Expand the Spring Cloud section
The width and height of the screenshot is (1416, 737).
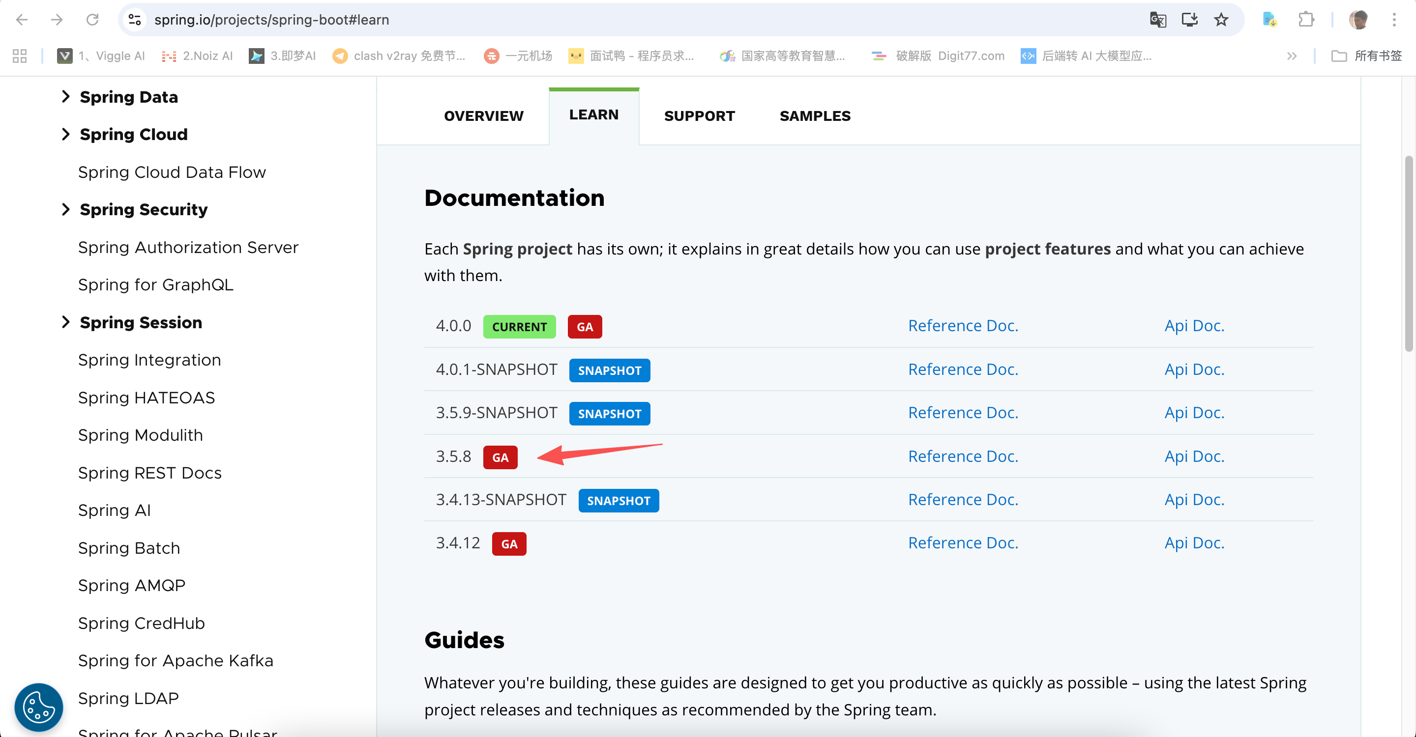(66, 134)
